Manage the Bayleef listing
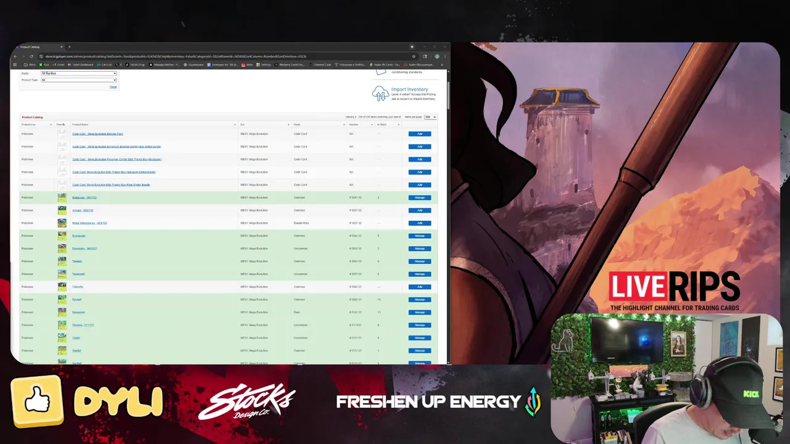 point(420,300)
